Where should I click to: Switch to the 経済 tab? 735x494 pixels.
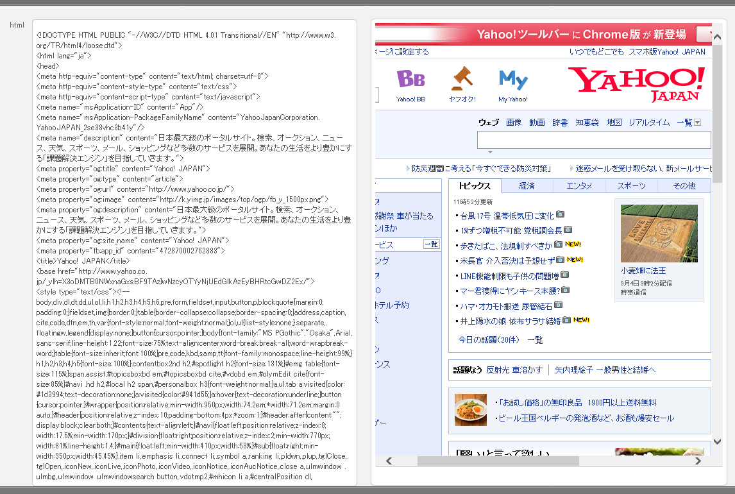pos(527,186)
